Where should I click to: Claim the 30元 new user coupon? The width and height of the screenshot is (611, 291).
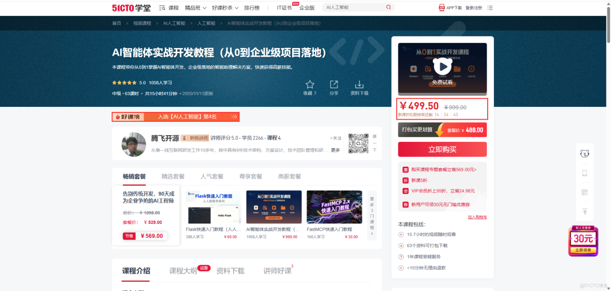point(583,241)
